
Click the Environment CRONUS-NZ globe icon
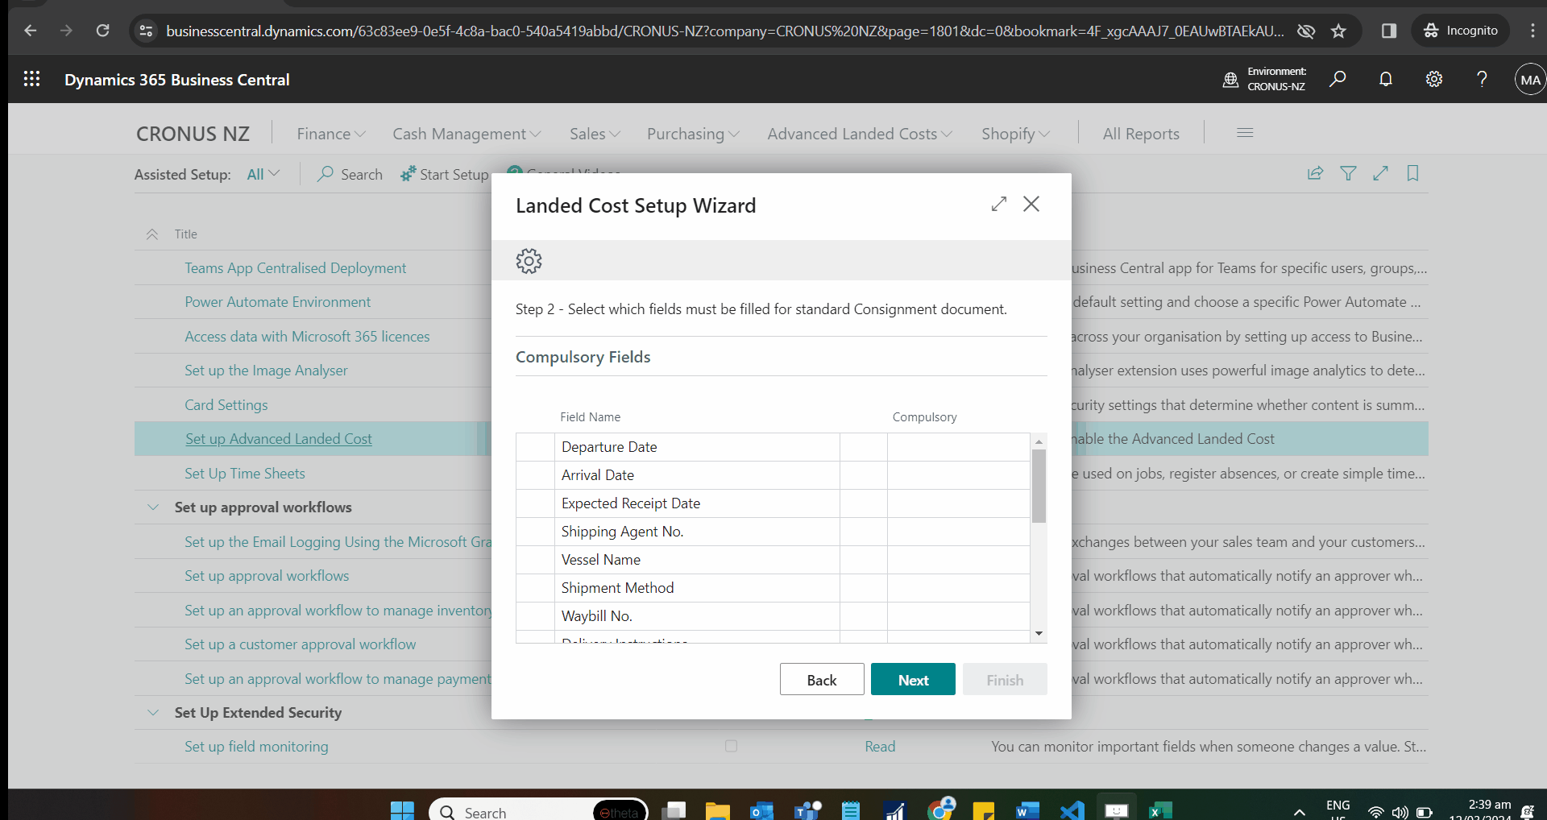pos(1230,80)
